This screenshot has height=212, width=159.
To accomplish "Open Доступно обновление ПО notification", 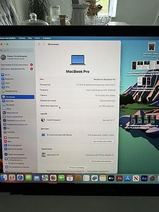I will [17, 69].
